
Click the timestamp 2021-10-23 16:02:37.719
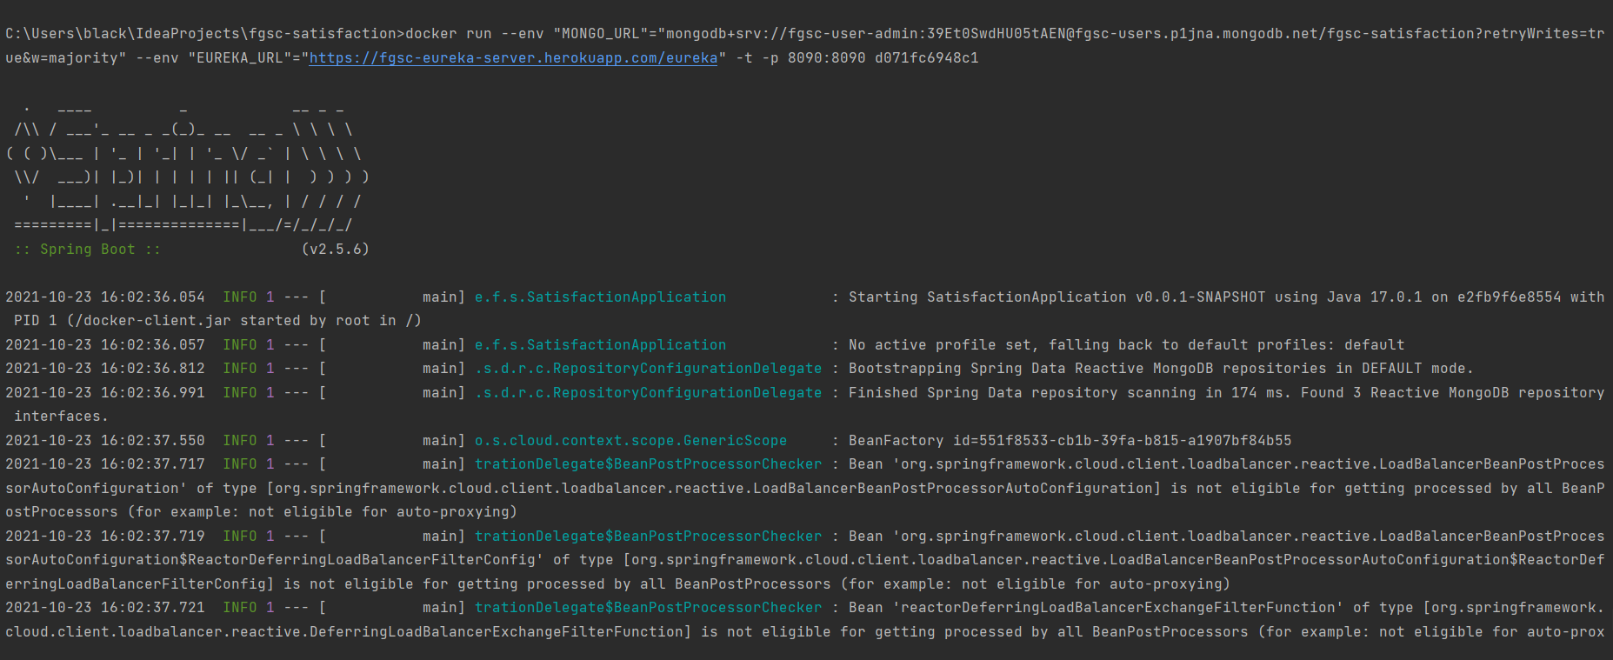[105, 537]
